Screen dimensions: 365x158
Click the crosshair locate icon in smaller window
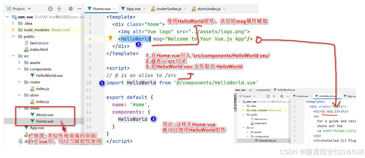(x=268, y=96)
